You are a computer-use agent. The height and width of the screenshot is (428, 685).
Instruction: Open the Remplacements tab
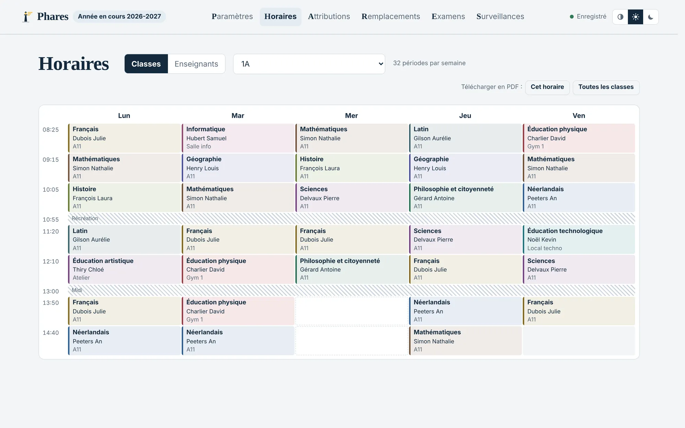coord(390,16)
